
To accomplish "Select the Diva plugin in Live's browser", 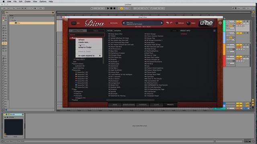I will click(x=32, y=23).
